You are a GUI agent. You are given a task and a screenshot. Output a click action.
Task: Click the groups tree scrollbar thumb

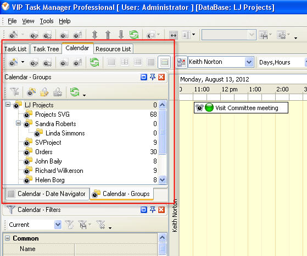163,132
